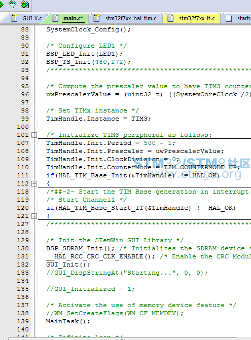This screenshot has height=340, width=251.
Task: Click the 'Compute the prescaler value' comment
Action: [149, 86]
